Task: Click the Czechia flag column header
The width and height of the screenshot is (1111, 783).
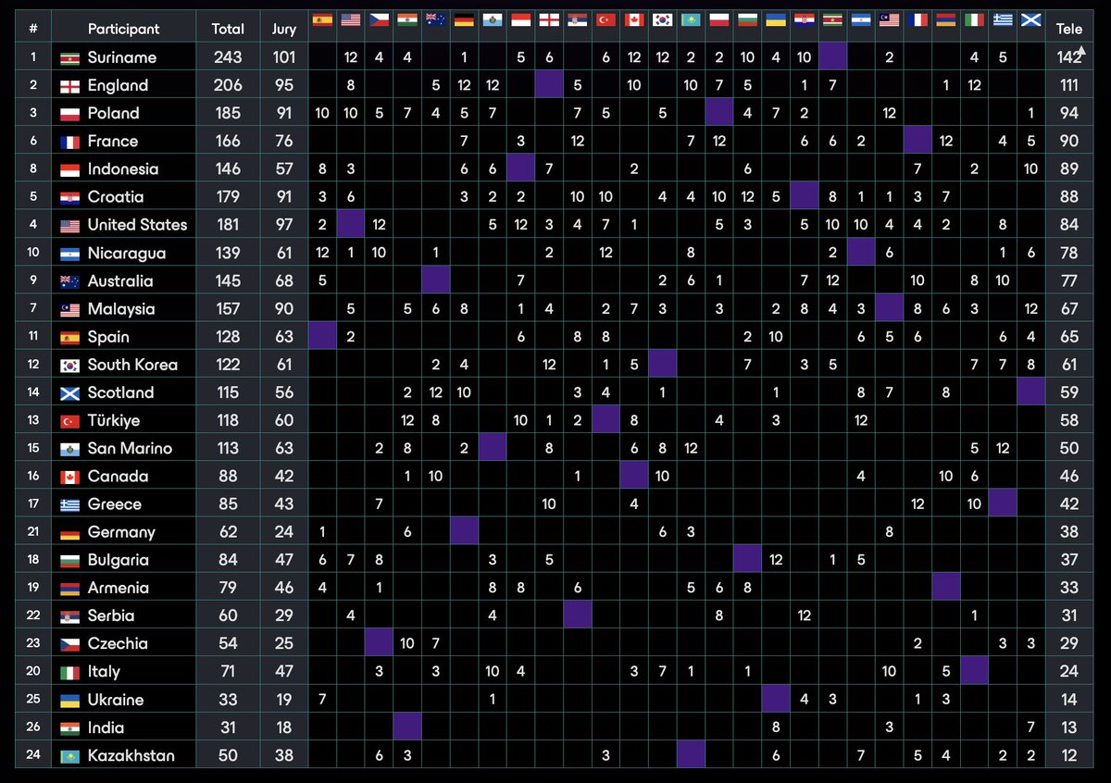Action: coord(380,19)
